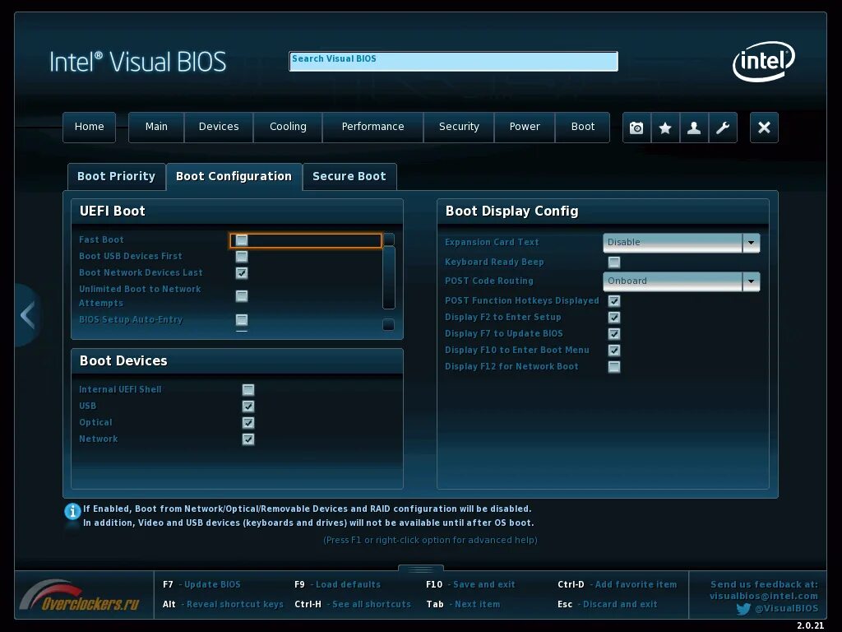842x632 pixels.
Task: Open the favorites star icon
Action: pos(665,128)
